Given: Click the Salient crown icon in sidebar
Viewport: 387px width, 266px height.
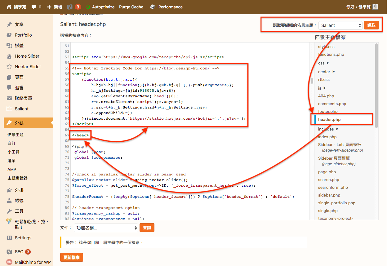Looking at the screenshot, I should [x=9, y=109].
